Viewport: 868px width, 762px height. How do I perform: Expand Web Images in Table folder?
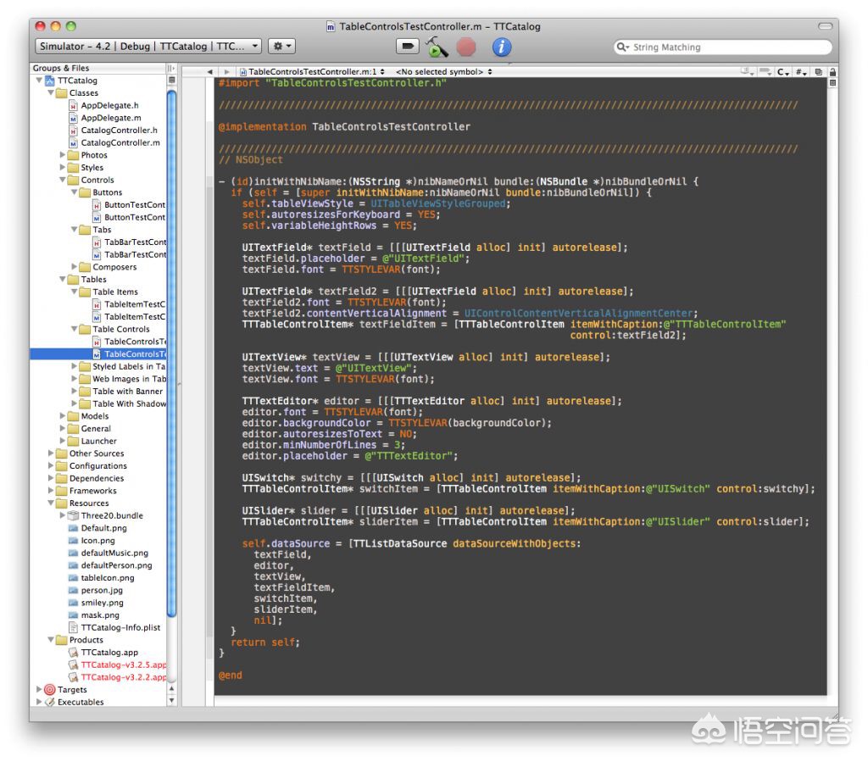click(75, 379)
